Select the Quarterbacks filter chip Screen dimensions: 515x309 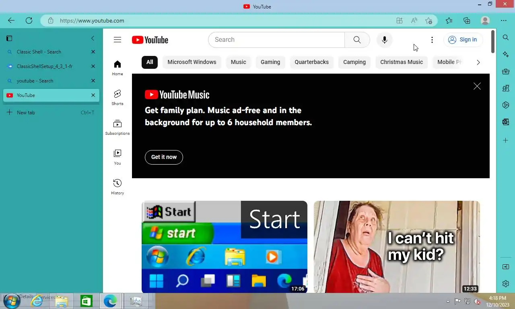coord(312,62)
